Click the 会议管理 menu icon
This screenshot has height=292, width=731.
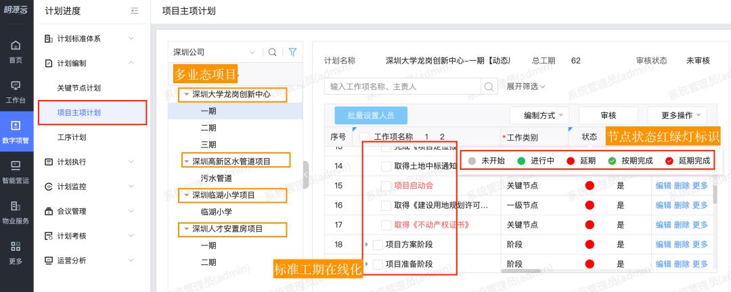coord(49,212)
